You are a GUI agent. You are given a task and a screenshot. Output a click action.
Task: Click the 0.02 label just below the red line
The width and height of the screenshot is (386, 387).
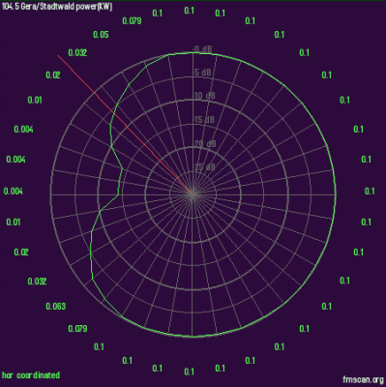pyautogui.click(x=53, y=75)
